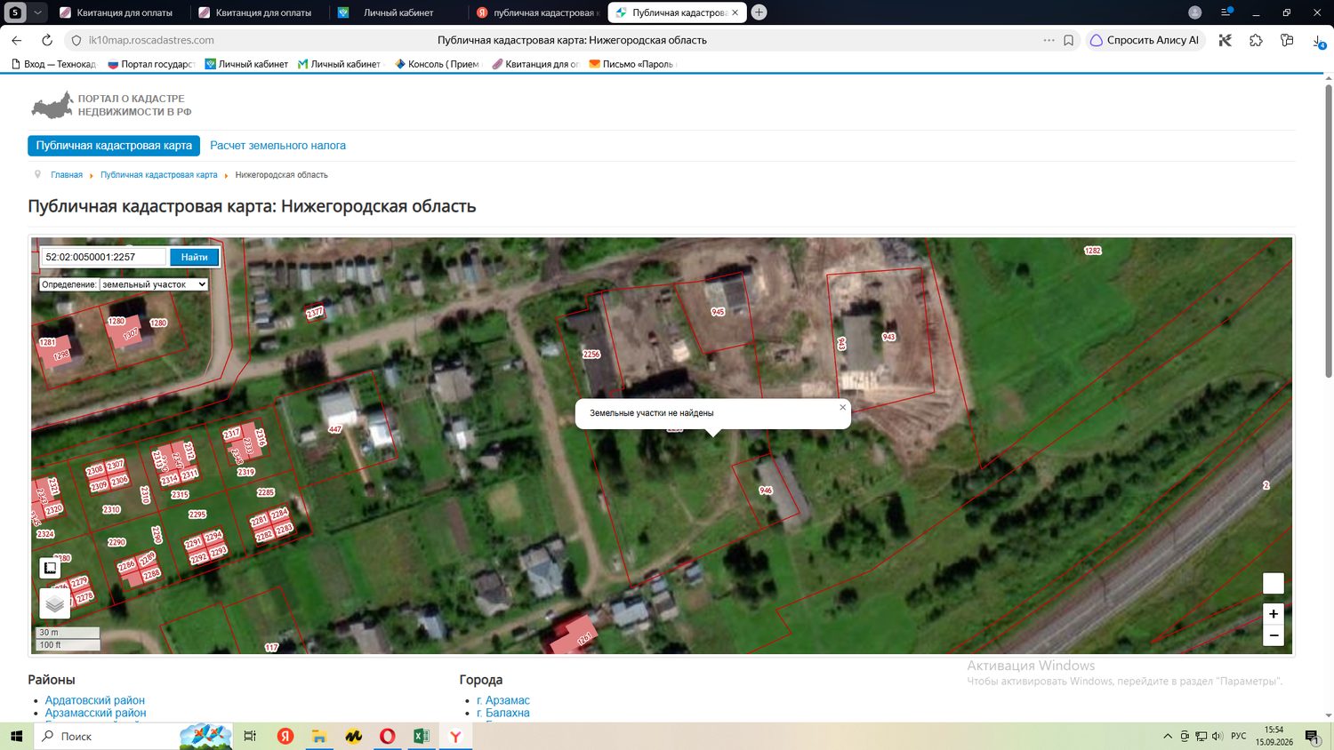The height and width of the screenshot is (750, 1334).
Task: Open Windows Start menu
Action: (16, 736)
